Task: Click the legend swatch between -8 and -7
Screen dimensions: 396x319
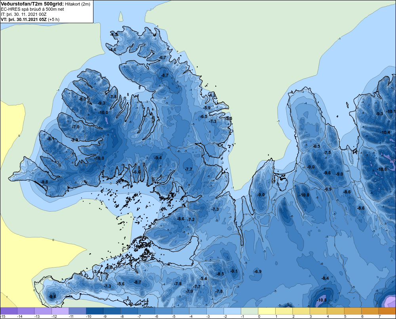Action: point(129,311)
